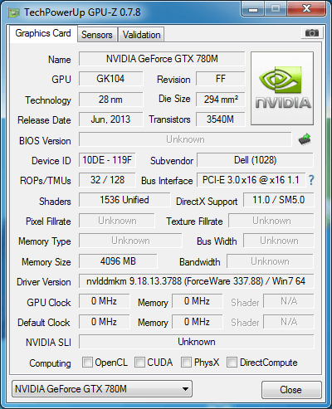This screenshot has height=409, width=332.
Task: Switch to the Sensors tab
Action: [97, 35]
